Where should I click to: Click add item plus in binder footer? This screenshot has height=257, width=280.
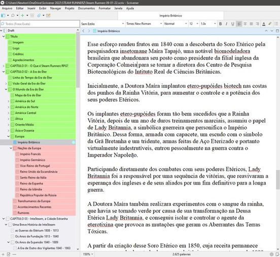(x=3, y=254)
